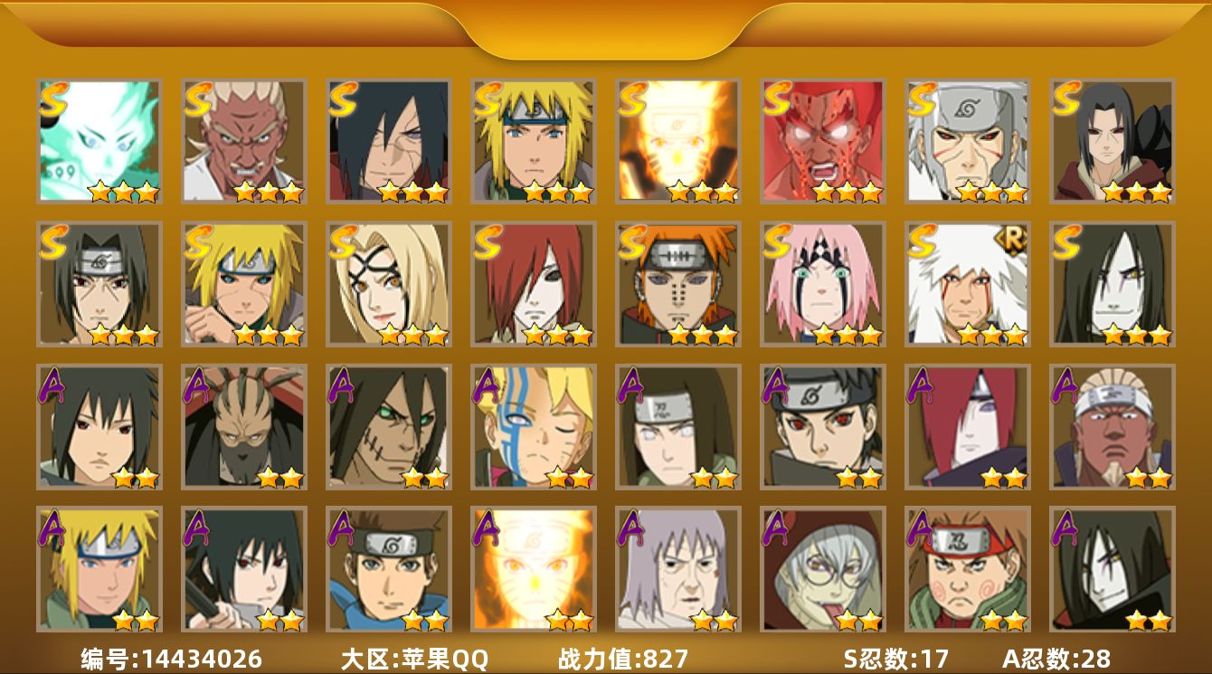Select Choji with red headband and swirl cheeks
Image resolution: width=1212 pixels, height=674 pixels.
pos(967,569)
